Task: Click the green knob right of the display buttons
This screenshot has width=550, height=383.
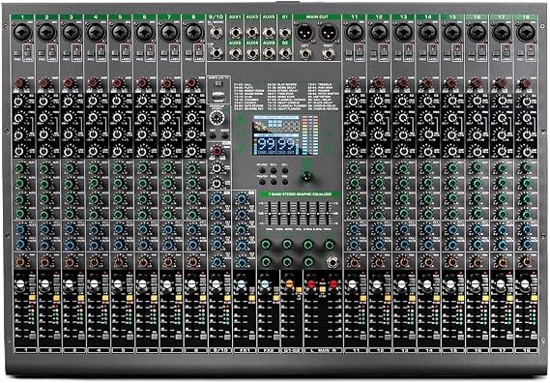Action: (x=306, y=176)
